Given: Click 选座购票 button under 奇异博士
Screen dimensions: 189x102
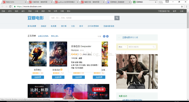Looking at the screenshot, I should [x=38, y=77].
